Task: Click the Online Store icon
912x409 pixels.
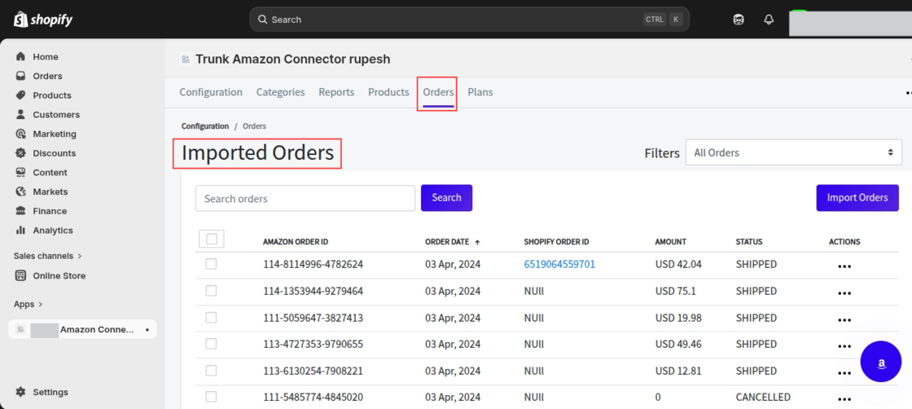Action: 21,275
